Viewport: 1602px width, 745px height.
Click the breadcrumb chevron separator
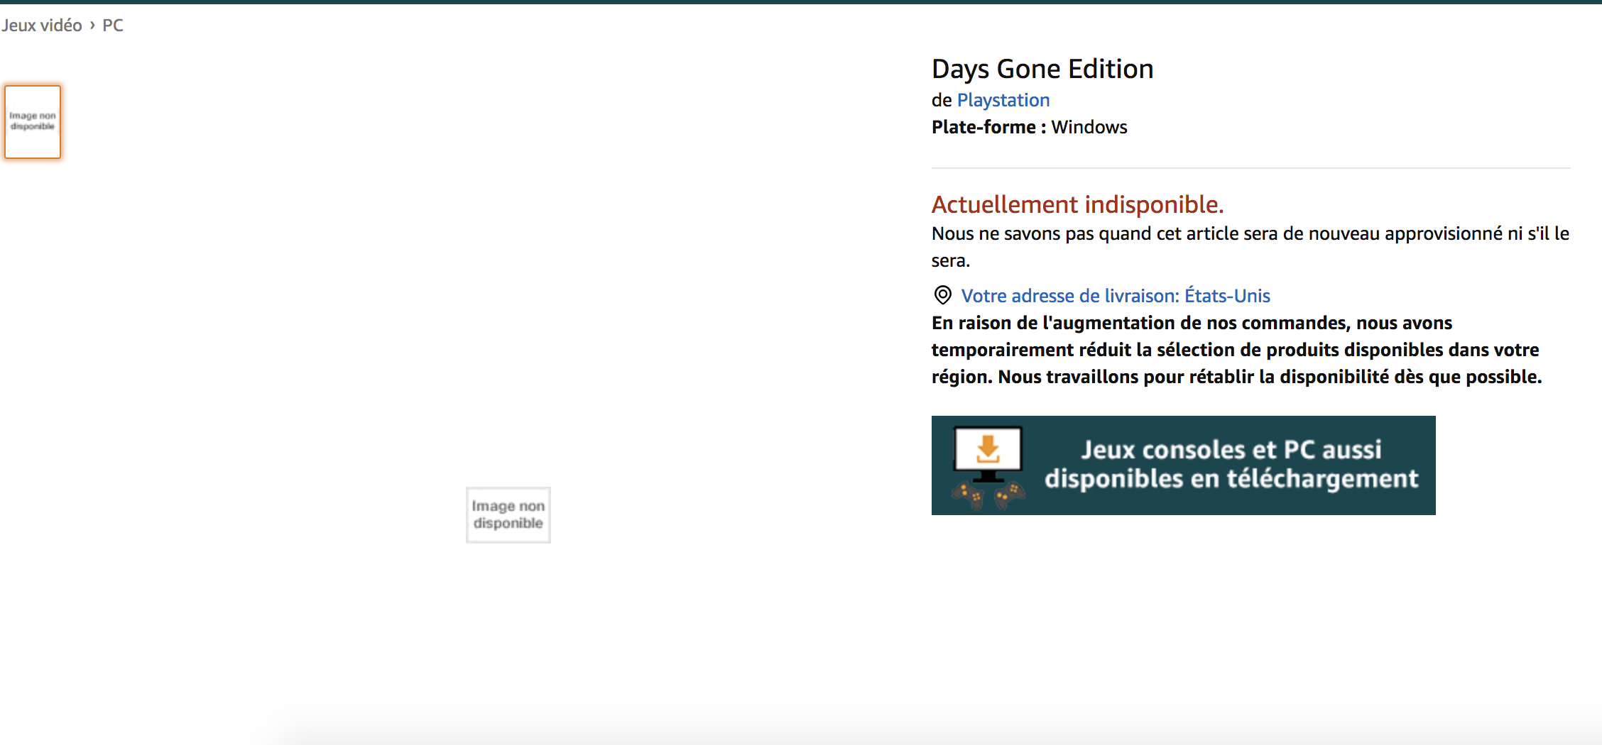click(x=92, y=25)
